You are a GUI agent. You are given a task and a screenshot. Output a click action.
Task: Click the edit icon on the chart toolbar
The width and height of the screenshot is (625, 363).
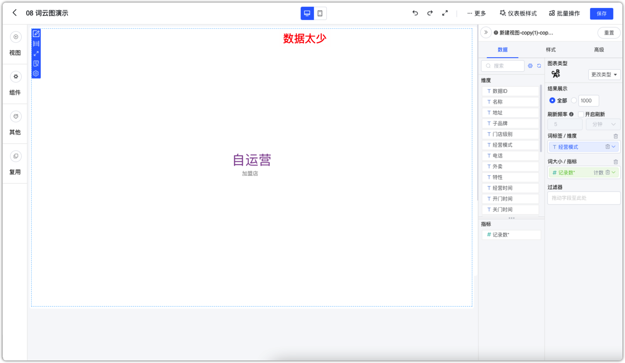pyautogui.click(x=36, y=34)
